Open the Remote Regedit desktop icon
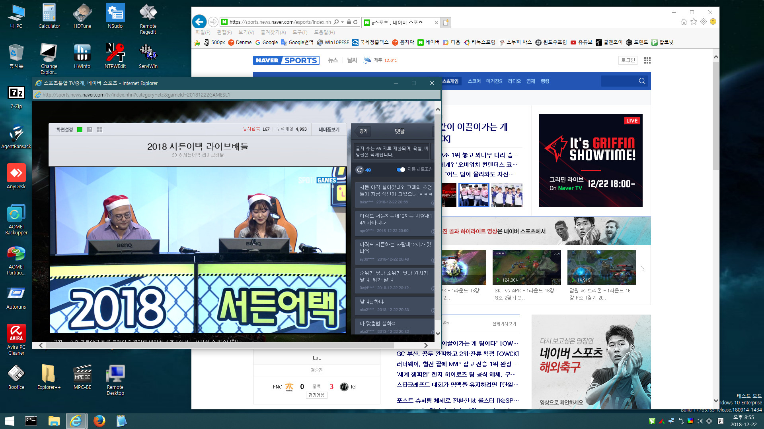 pyautogui.click(x=148, y=19)
